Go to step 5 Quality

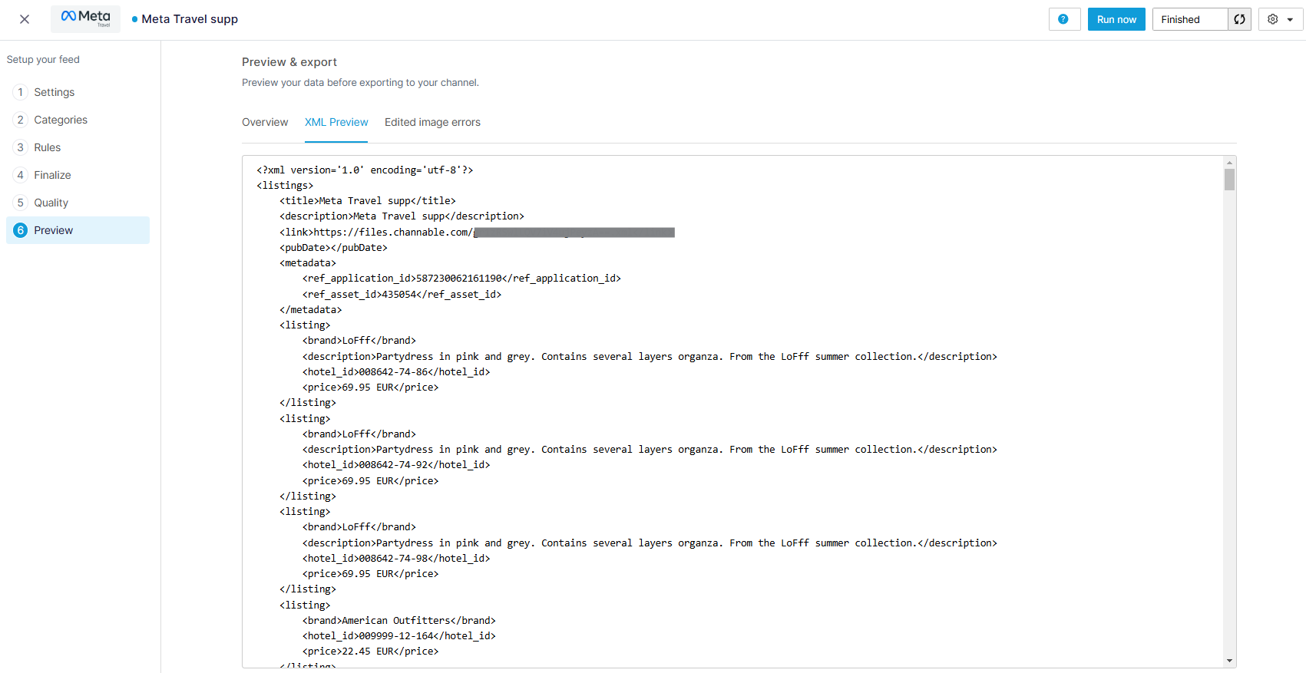[x=78, y=203]
